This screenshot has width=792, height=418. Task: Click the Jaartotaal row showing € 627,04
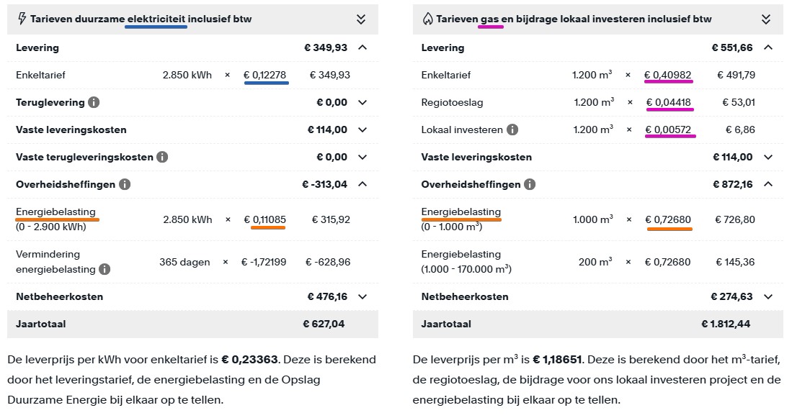[191, 324]
